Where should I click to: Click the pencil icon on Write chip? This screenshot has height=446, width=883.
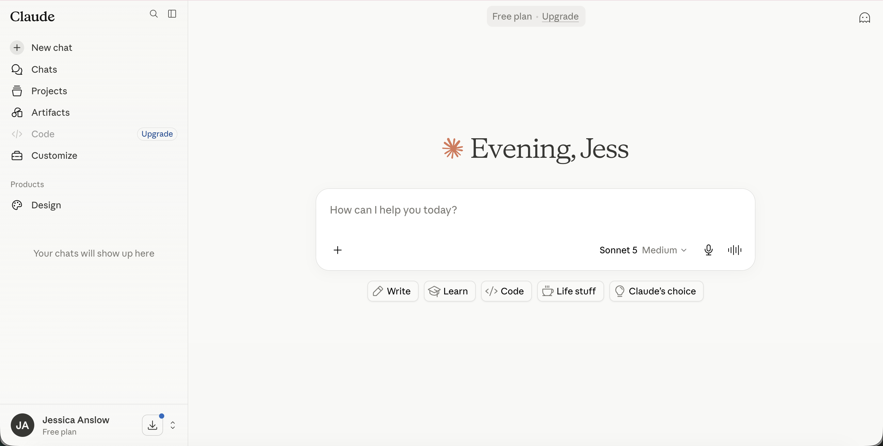(x=378, y=291)
